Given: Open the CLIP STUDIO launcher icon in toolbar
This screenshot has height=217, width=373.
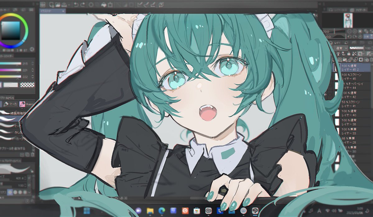Looking at the screenshot, I should (42, 5).
